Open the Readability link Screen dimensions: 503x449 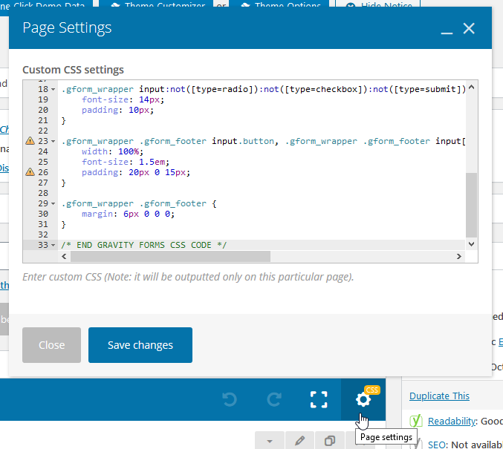click(451, 421)
